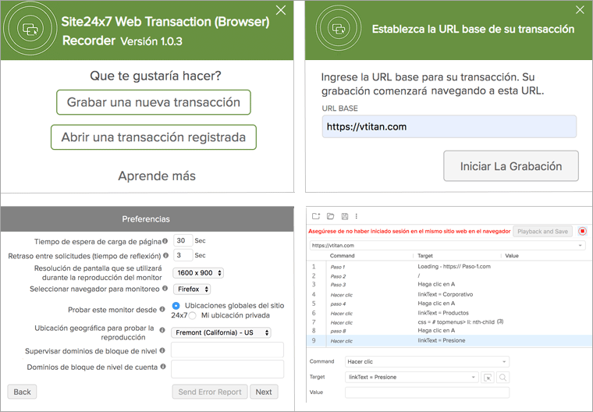This screenshot has width=593, height=412.
Task: Click the element picker icon beside Target
Action: pyautogui.click(x=488, y=377)
